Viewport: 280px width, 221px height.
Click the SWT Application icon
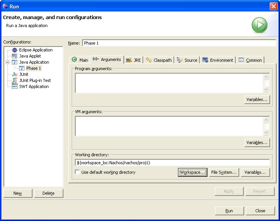point(15,86)
